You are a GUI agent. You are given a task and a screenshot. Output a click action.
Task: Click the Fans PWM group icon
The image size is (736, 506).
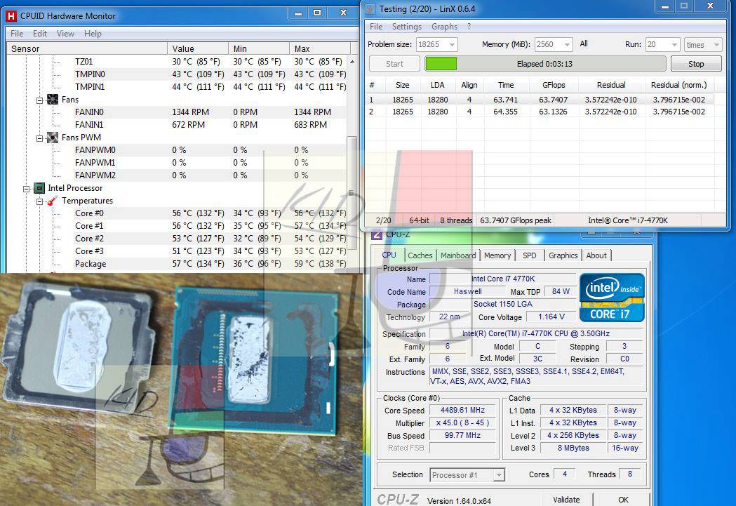coord(53,138)
